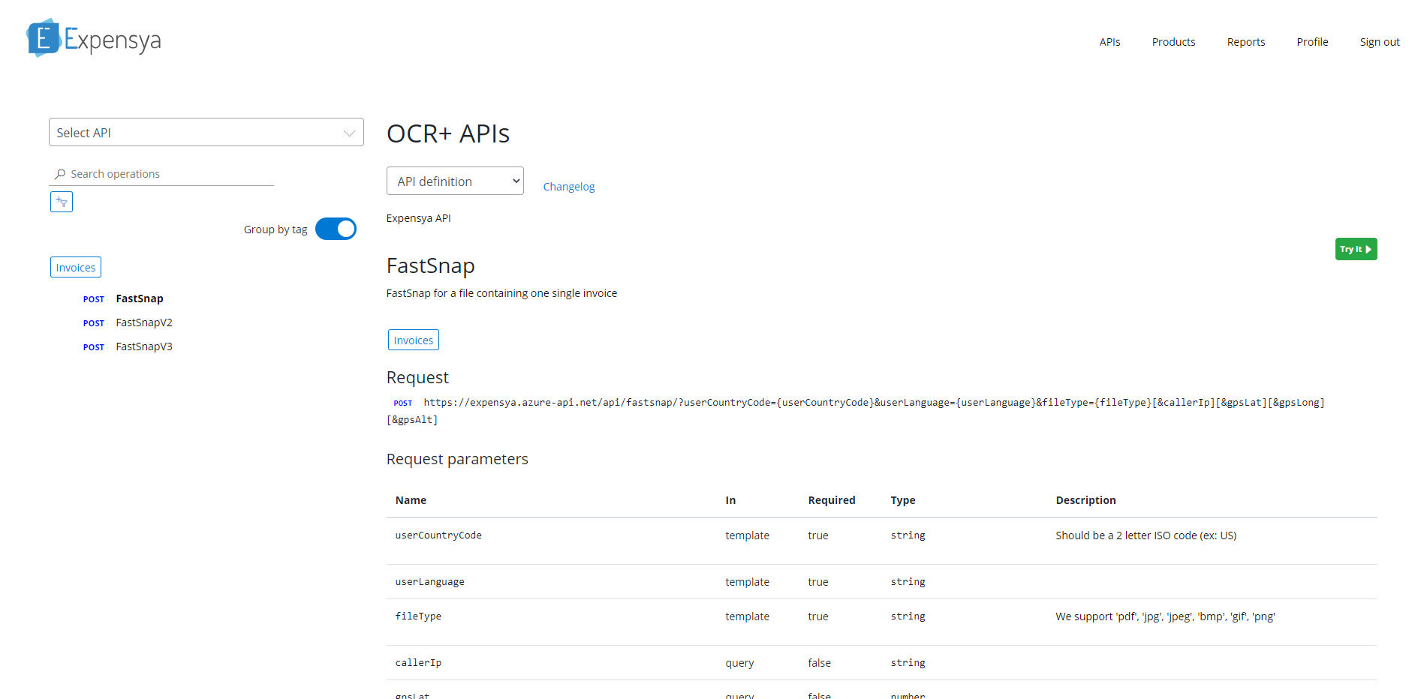Click the Request parameters heading
The height and width of the screenshot is (699, 1427).
click(x=457, y=459)
